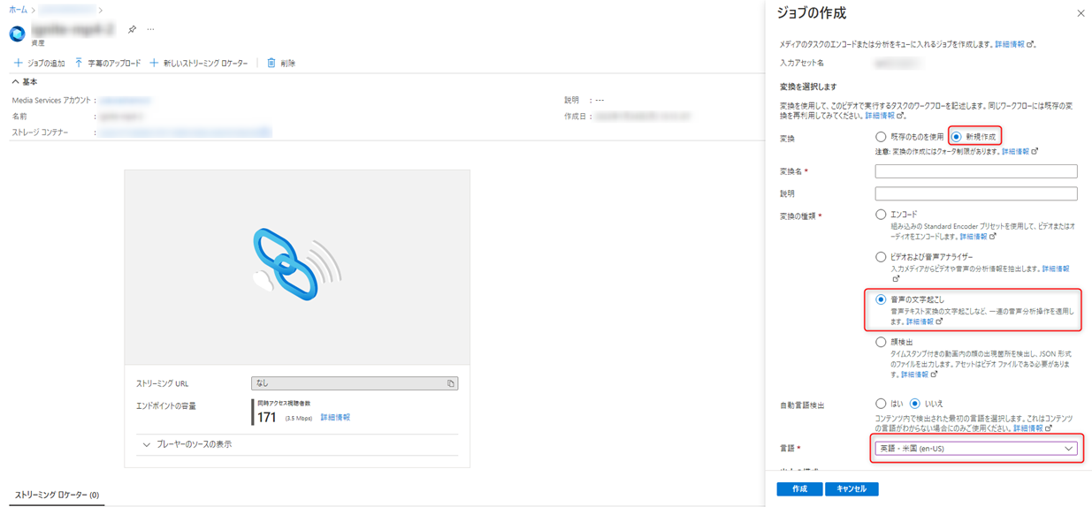Click the 変換名 text input field
The image size is (1092, 507).
pyautogui.click(x=975, y=171)
